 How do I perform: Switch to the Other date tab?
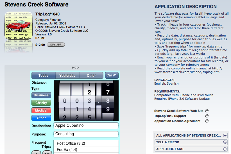pyautogui.click(x=91, y=75)
